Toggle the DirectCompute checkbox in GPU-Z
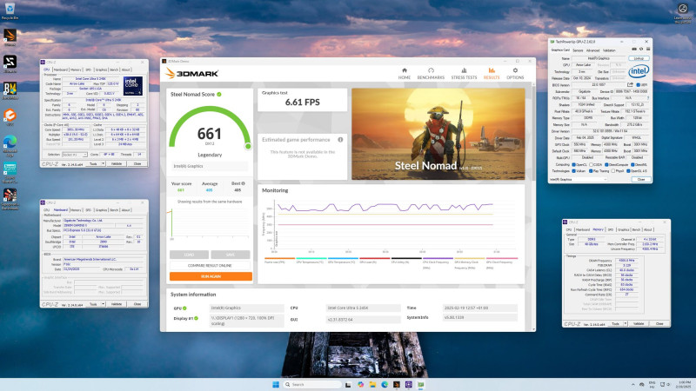 click(606, 164)
